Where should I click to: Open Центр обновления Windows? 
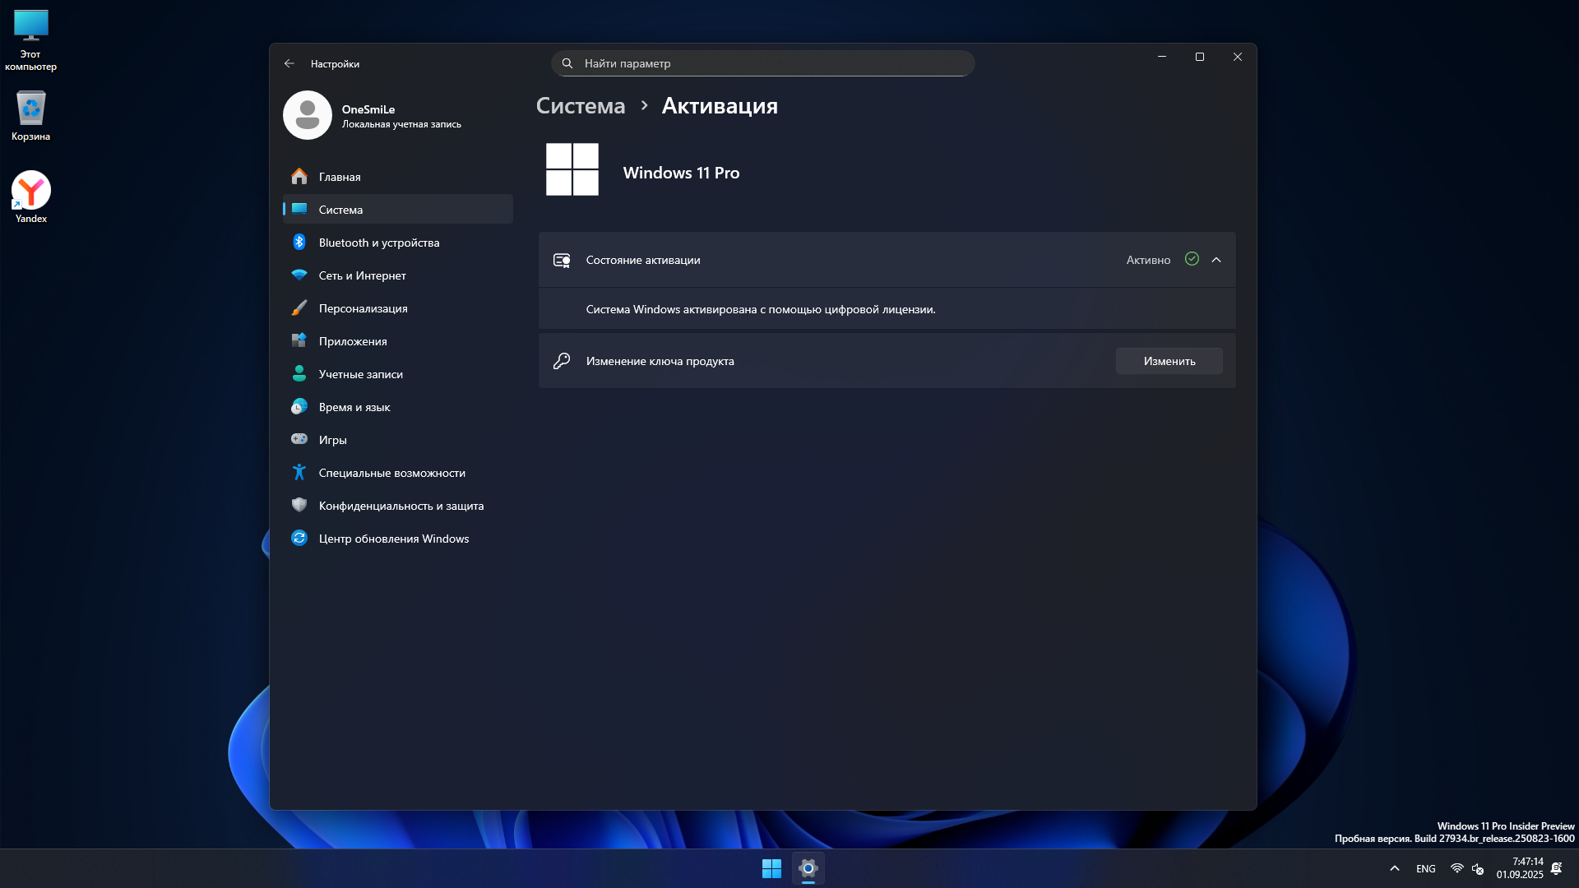(x=393, y=539)
